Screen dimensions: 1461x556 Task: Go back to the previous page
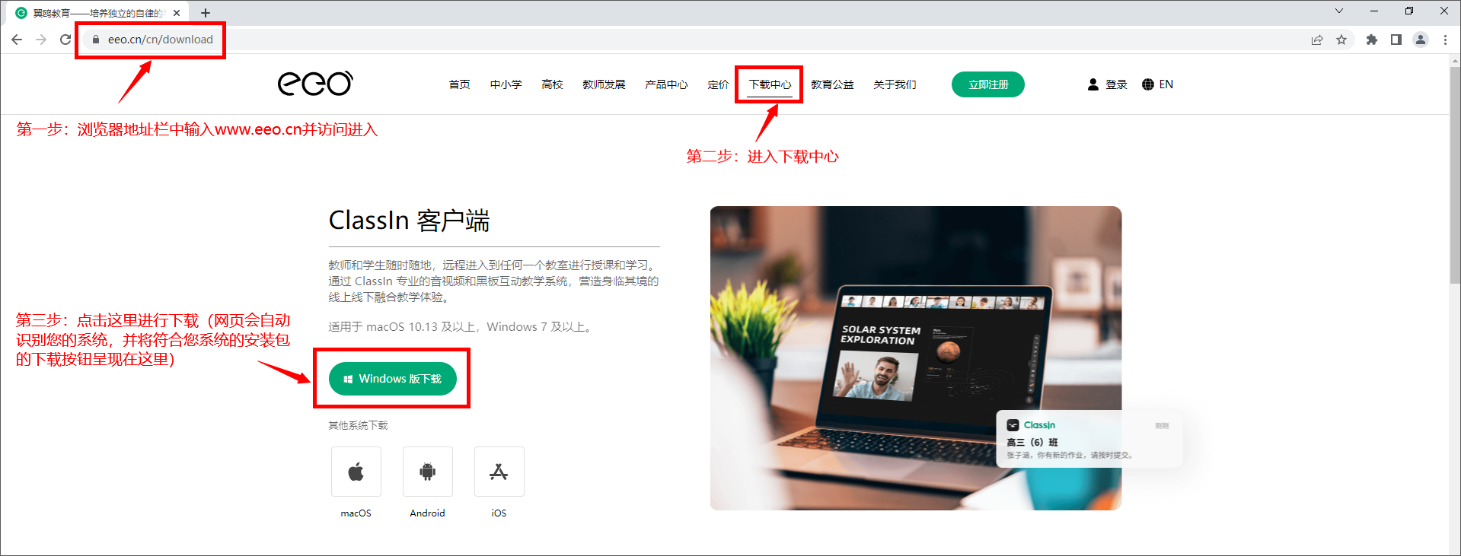click(17, 40)
